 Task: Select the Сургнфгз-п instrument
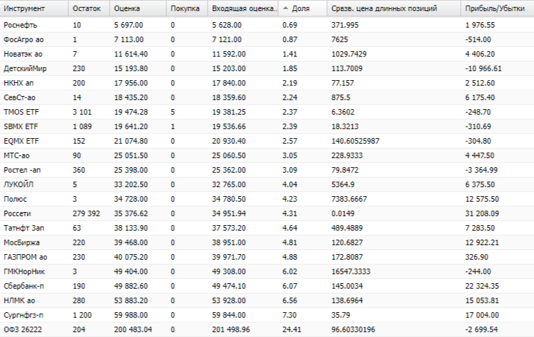[23, 315]
